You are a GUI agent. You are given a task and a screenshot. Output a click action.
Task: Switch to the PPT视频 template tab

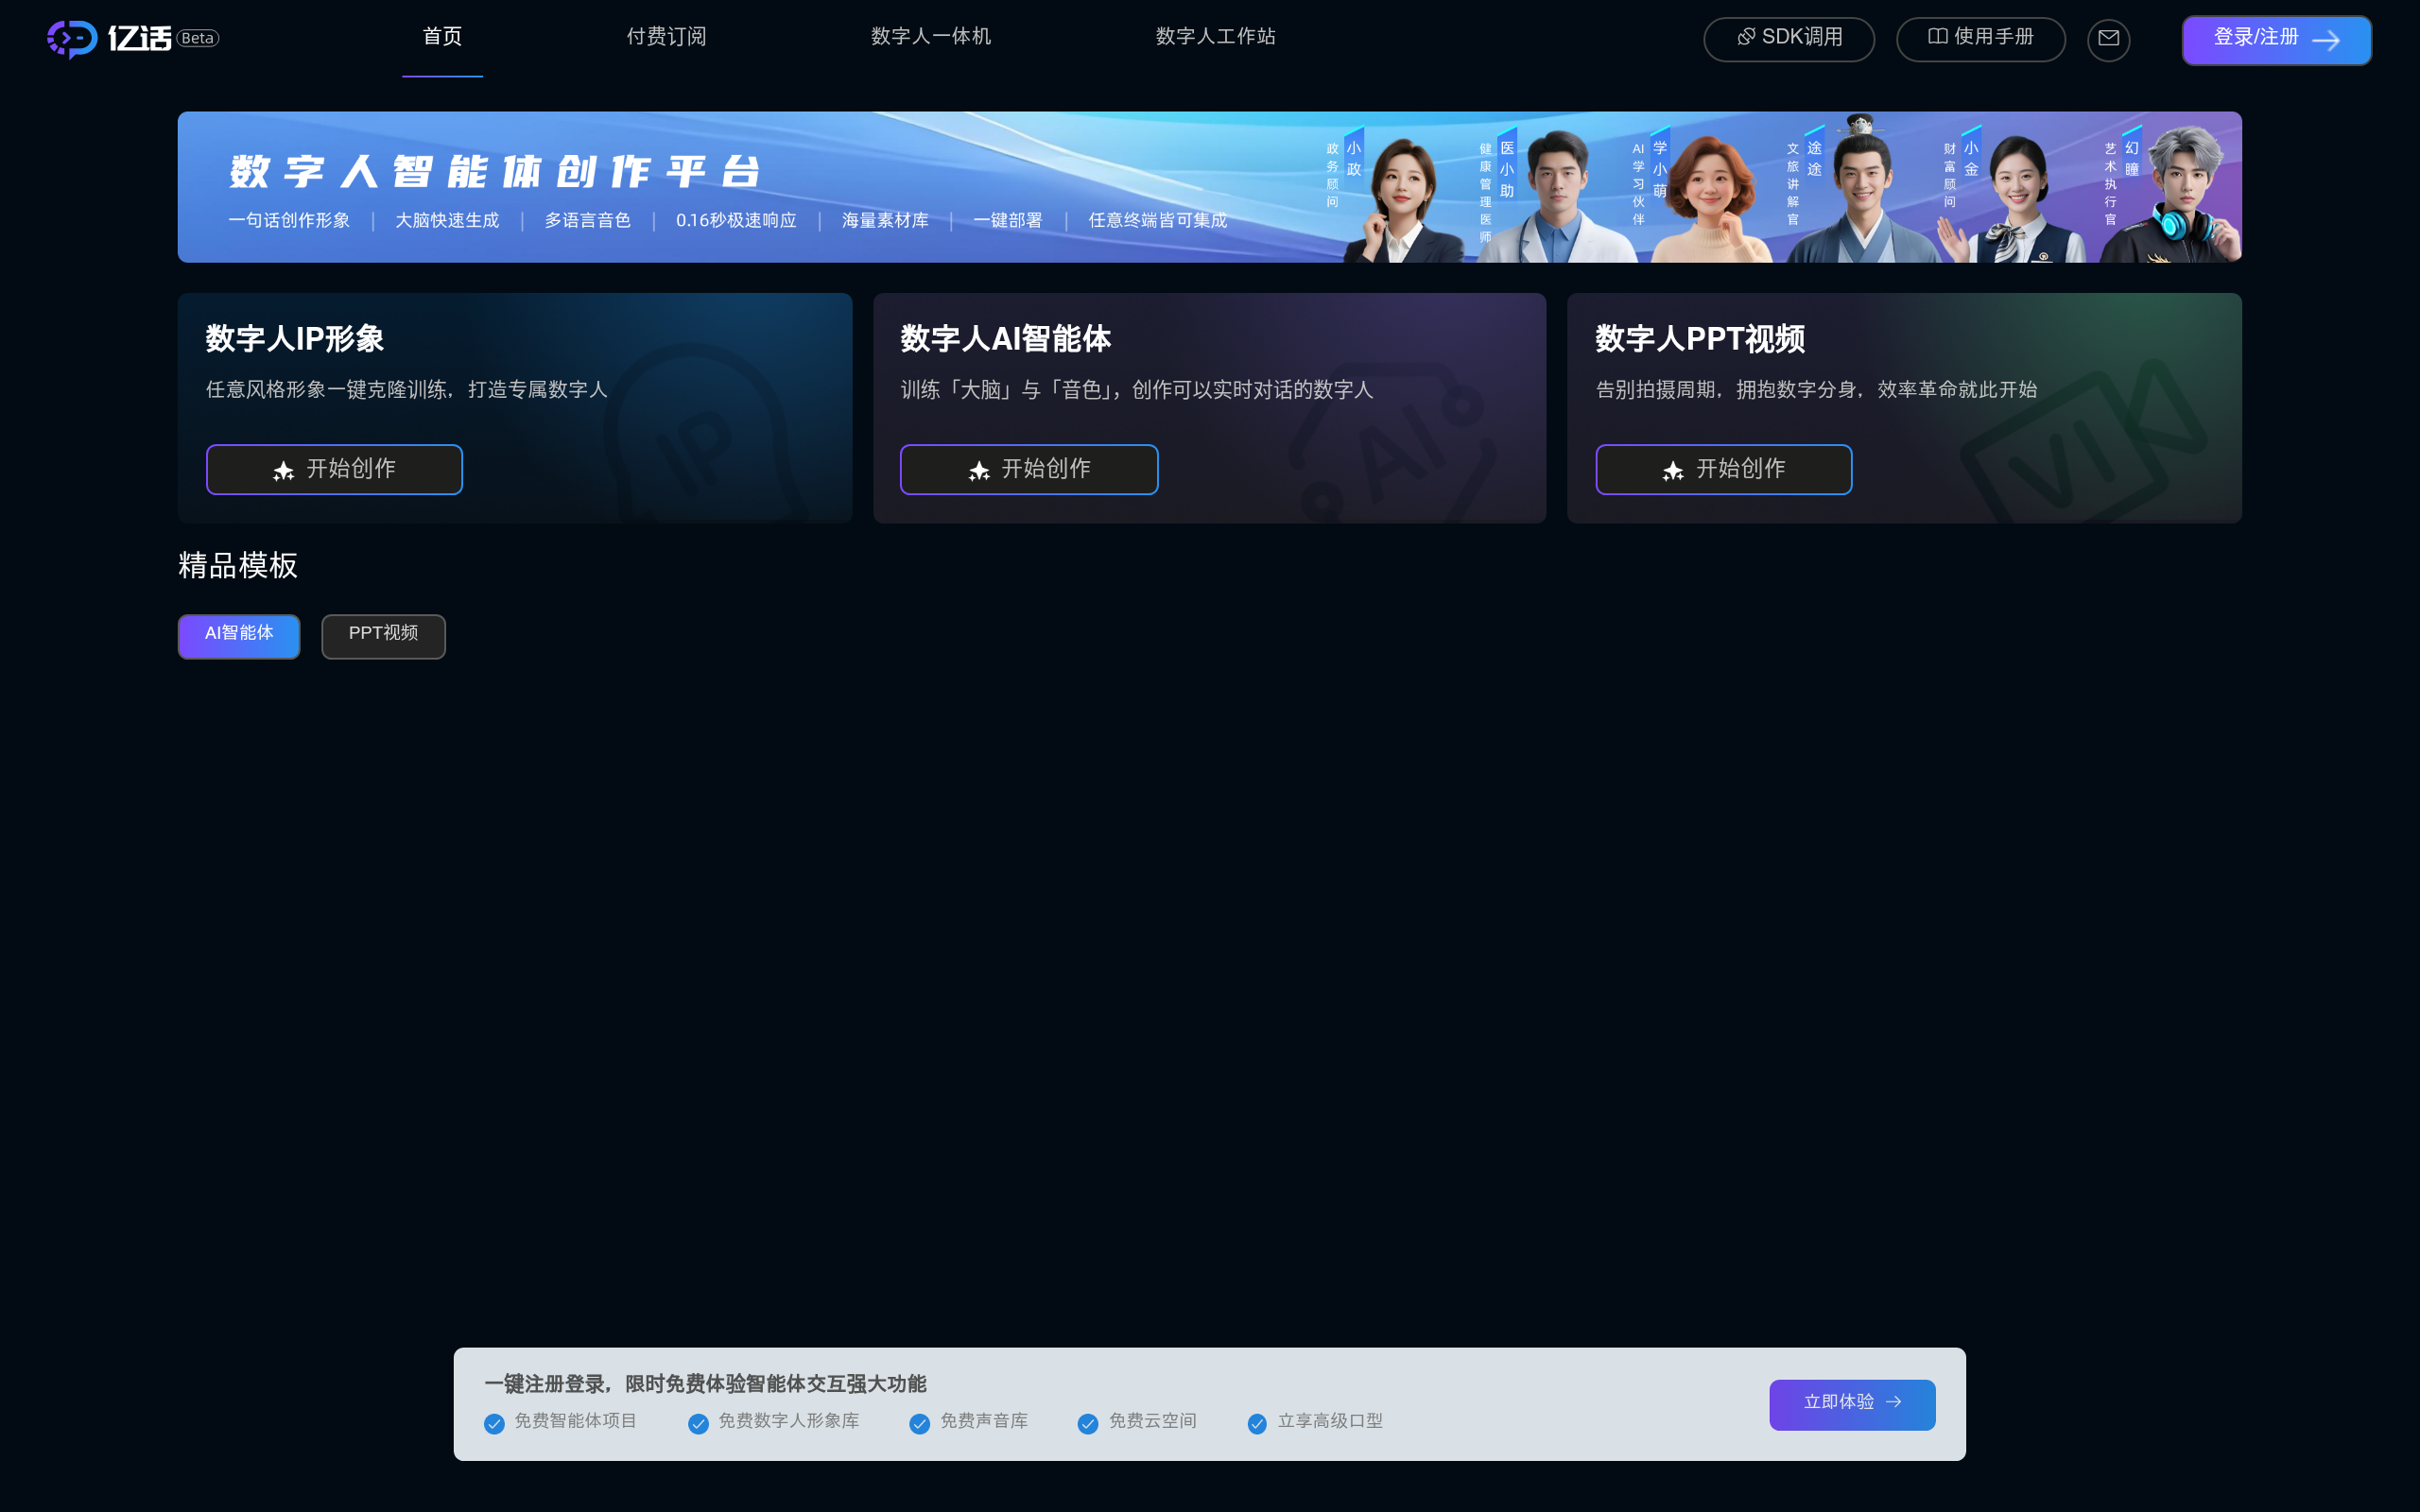[x=383, y=636]
